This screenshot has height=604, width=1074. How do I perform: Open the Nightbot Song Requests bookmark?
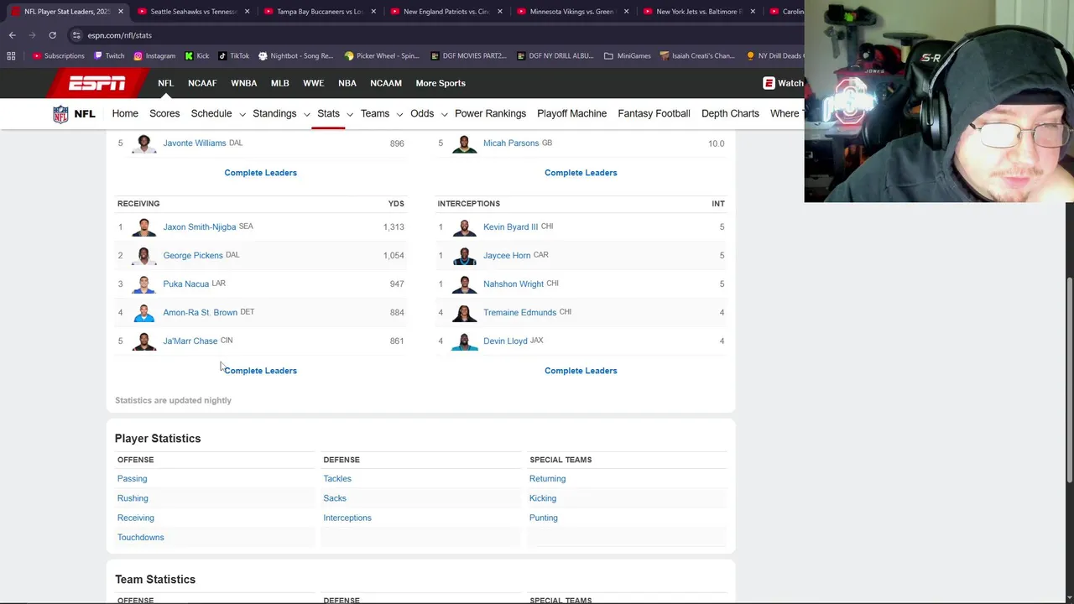pos(295,55)
